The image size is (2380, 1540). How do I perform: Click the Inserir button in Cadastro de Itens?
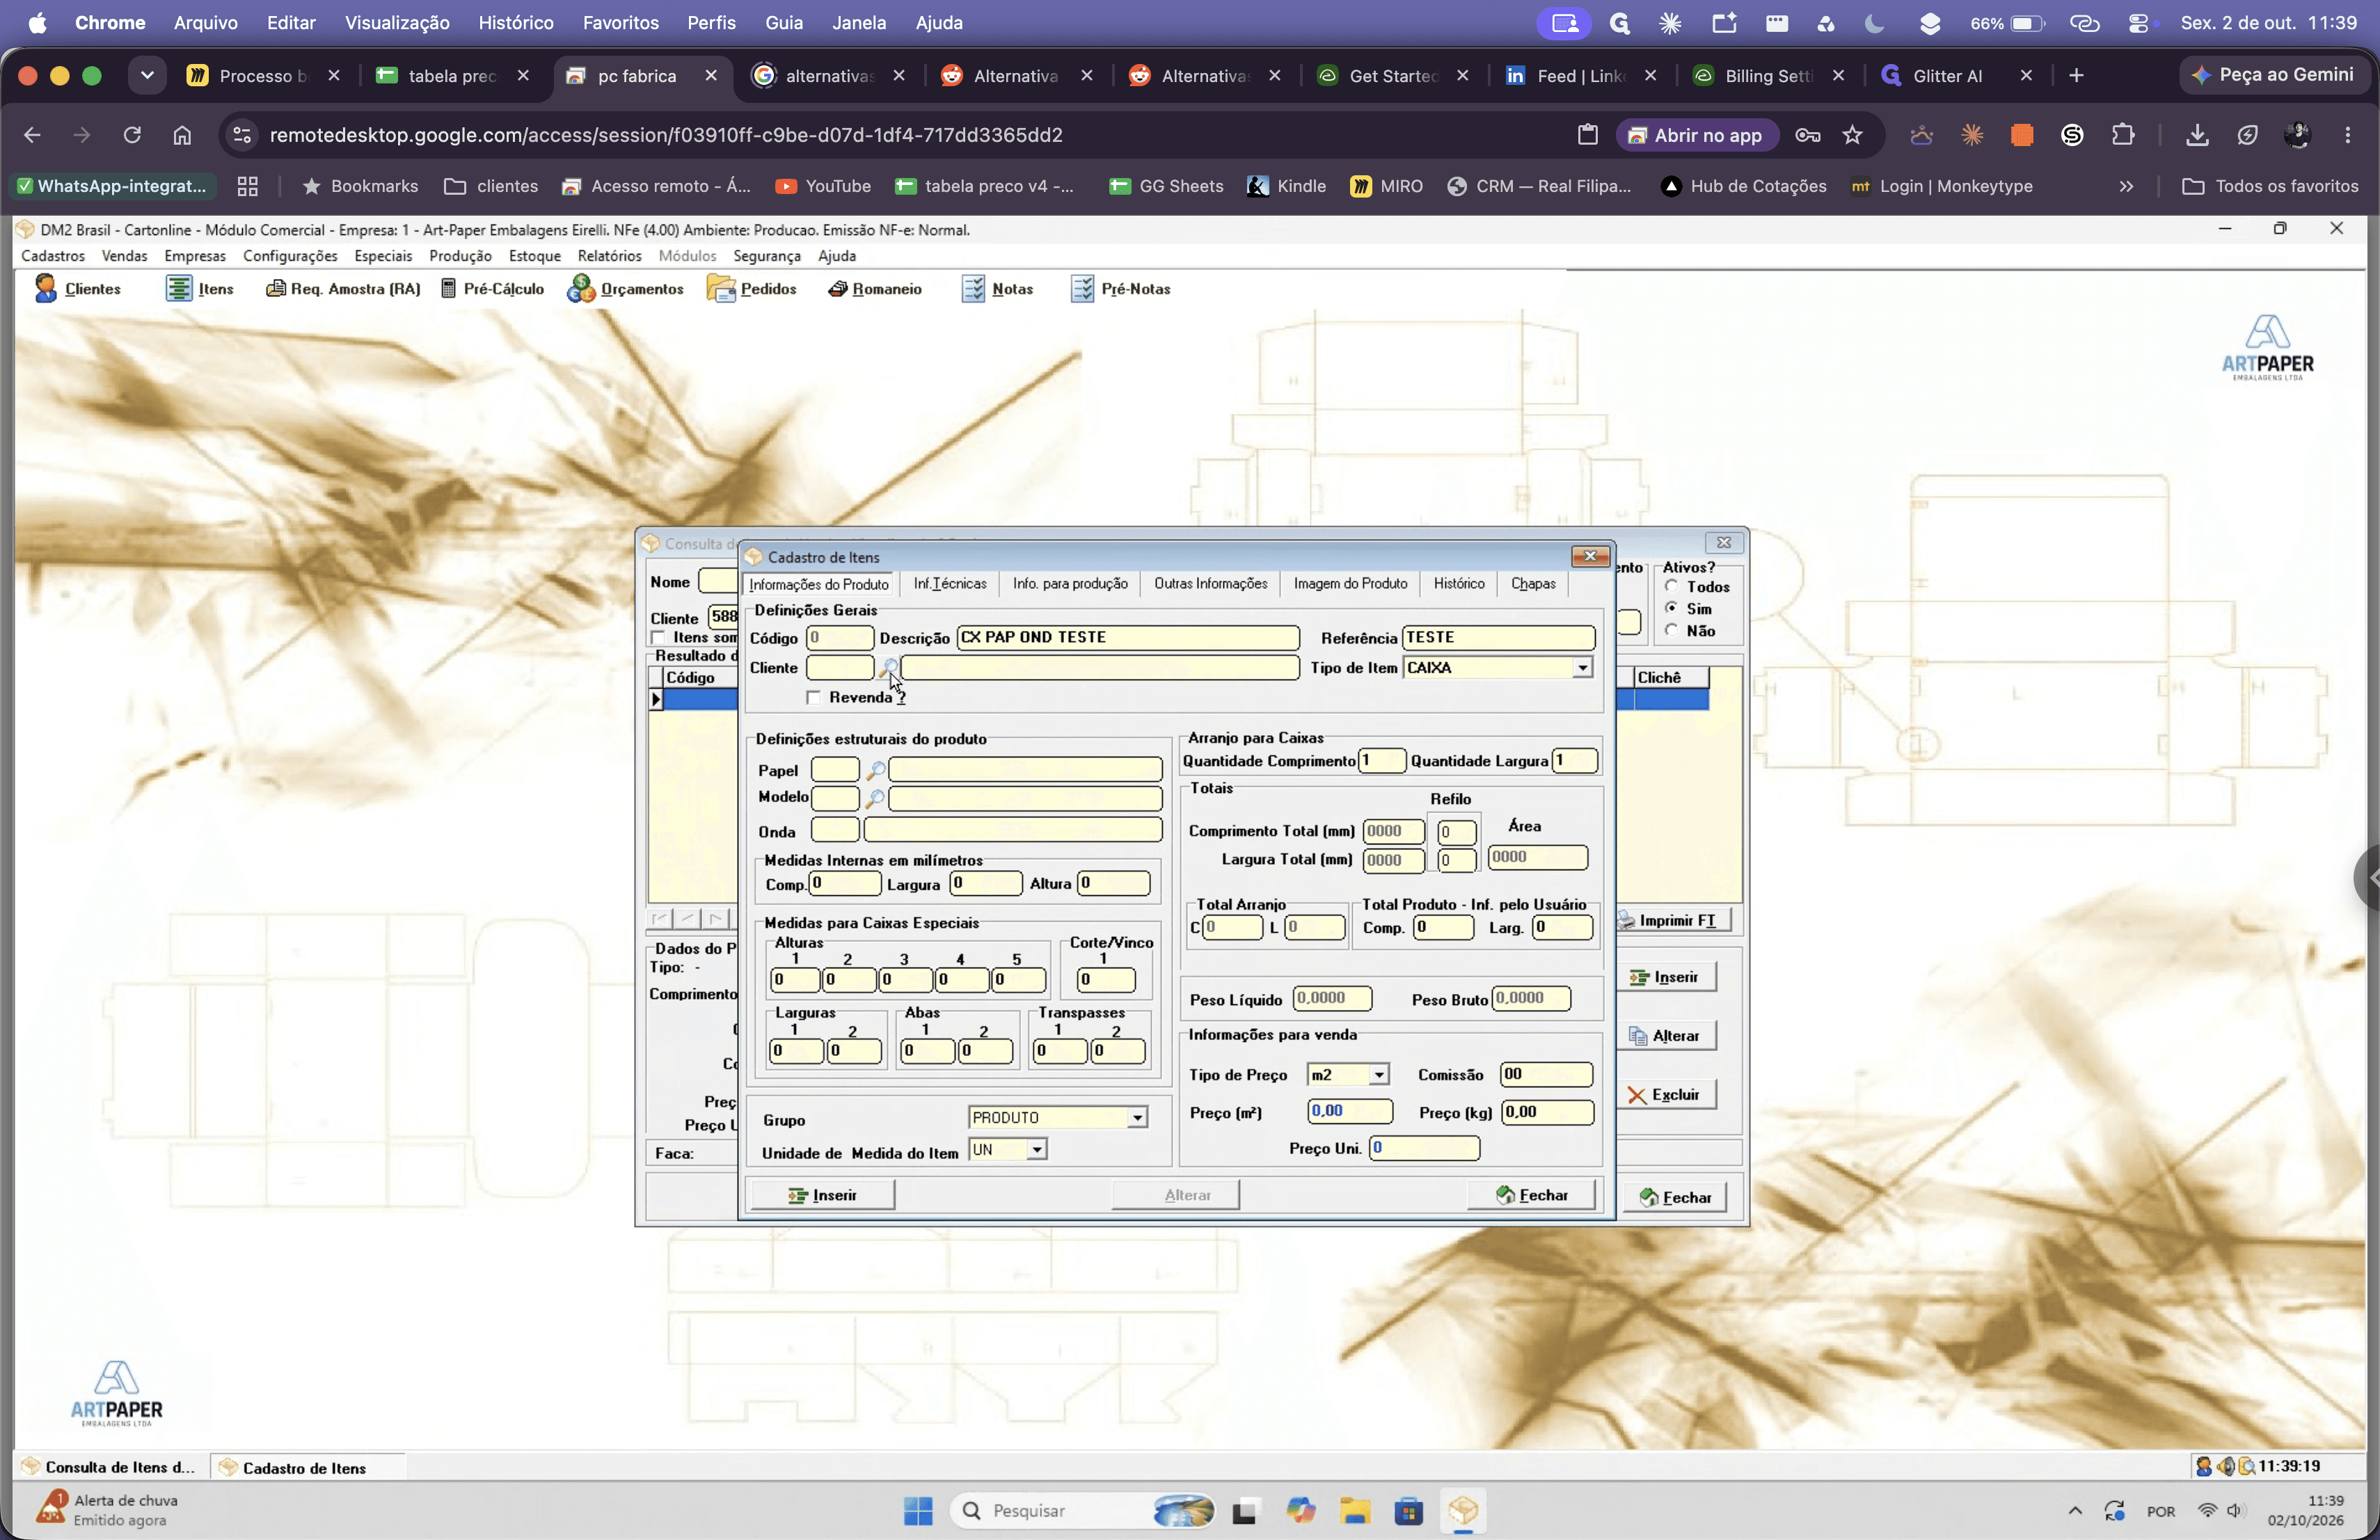point(822,1195)
